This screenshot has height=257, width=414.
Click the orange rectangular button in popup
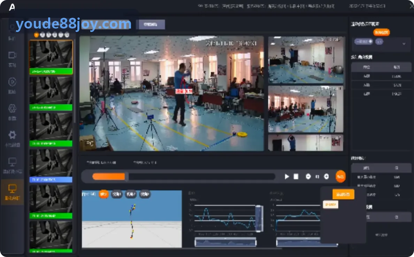pos(343,194)
